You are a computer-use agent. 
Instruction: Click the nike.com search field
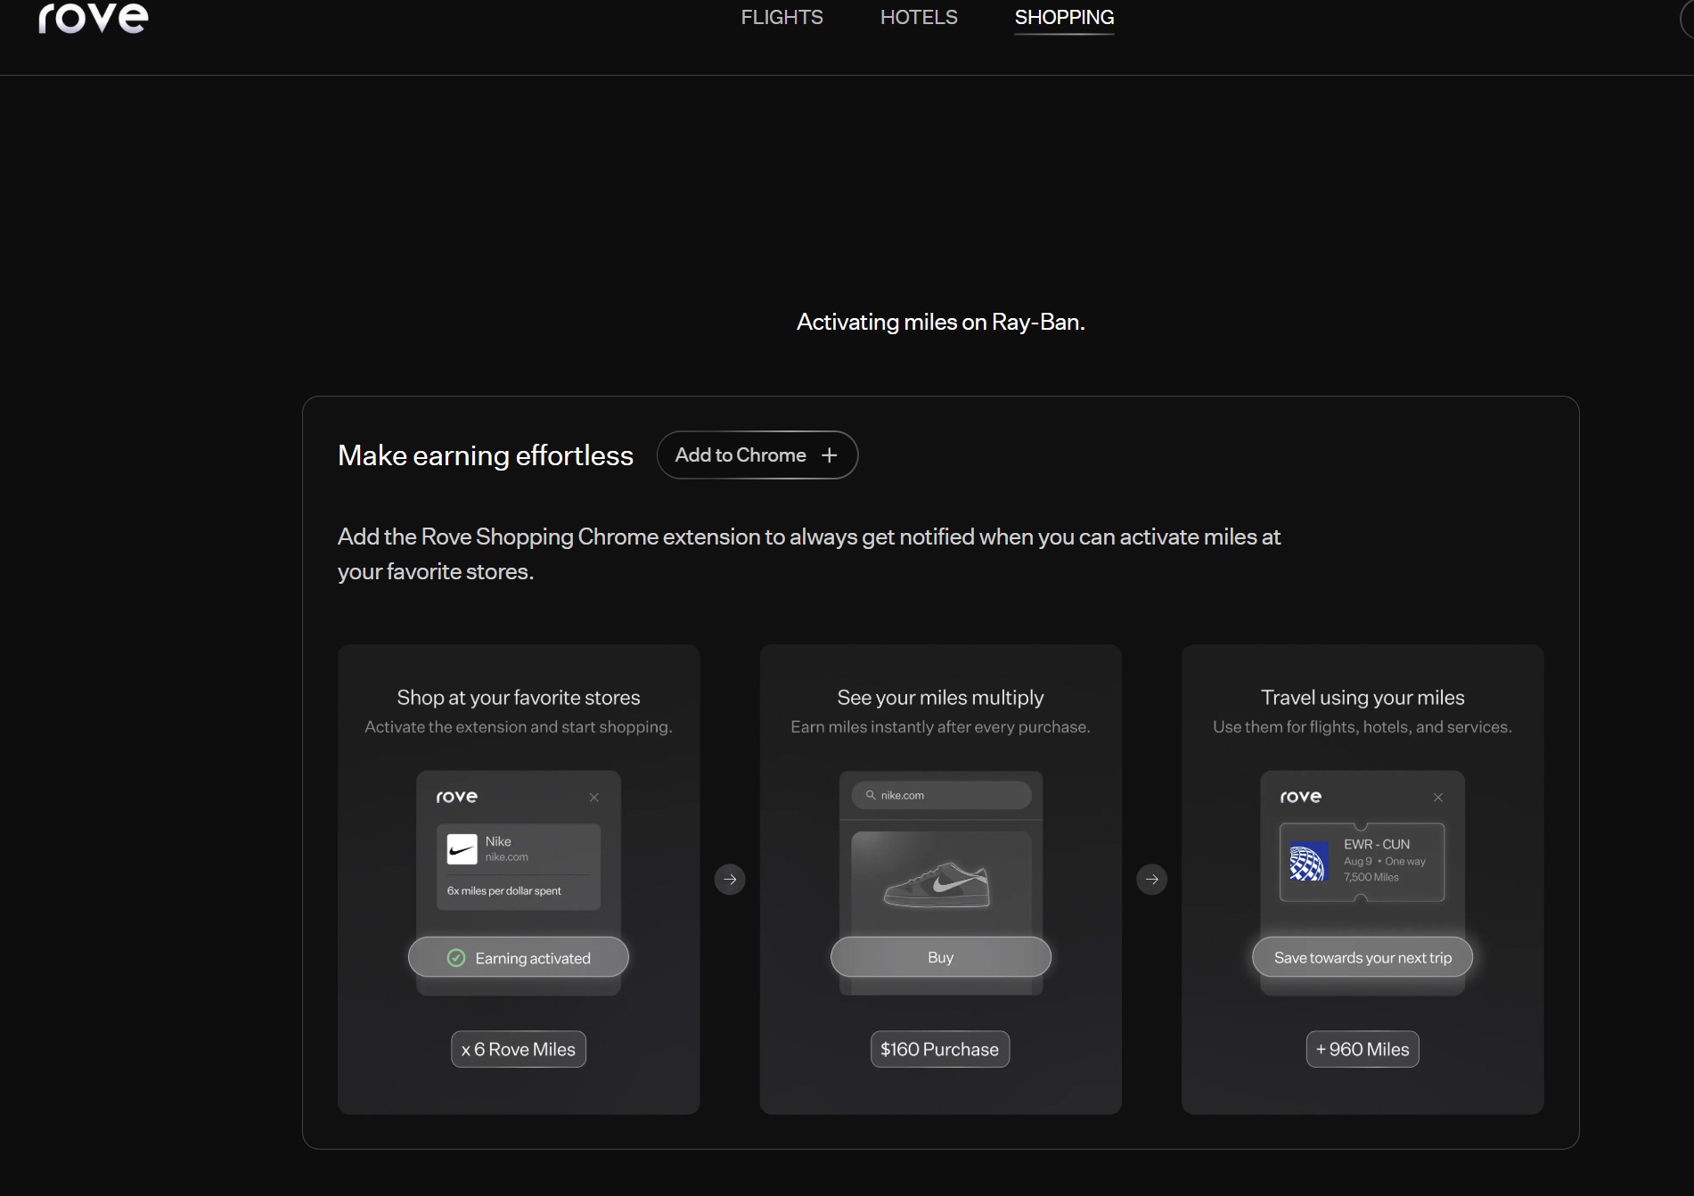(x=941, y=795)
